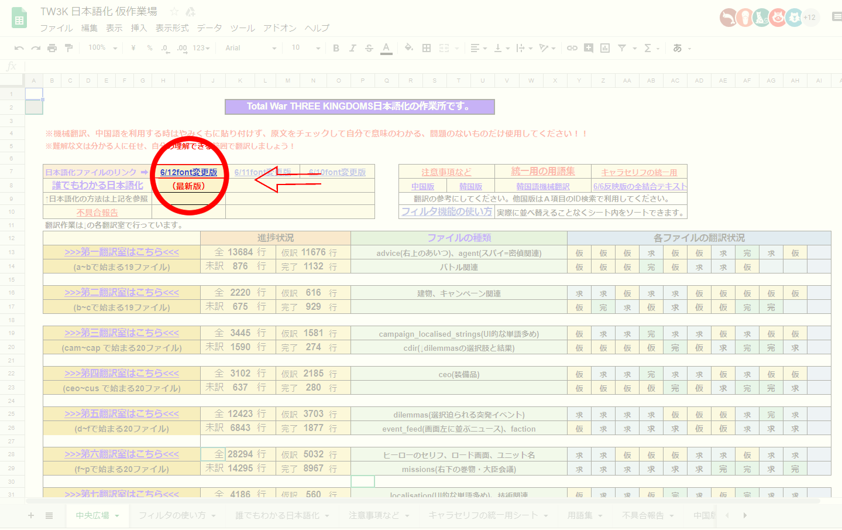Open the font size 10 dropdown
842x530 pixels.
pyautogui.click(x=306, y=48)
